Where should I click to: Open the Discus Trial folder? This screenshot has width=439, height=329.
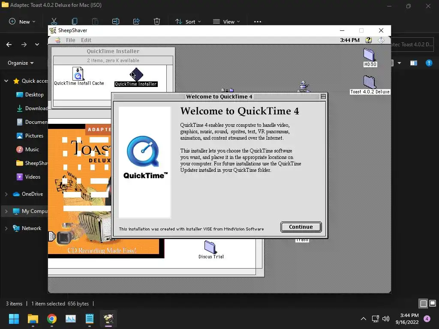(210, 247)
